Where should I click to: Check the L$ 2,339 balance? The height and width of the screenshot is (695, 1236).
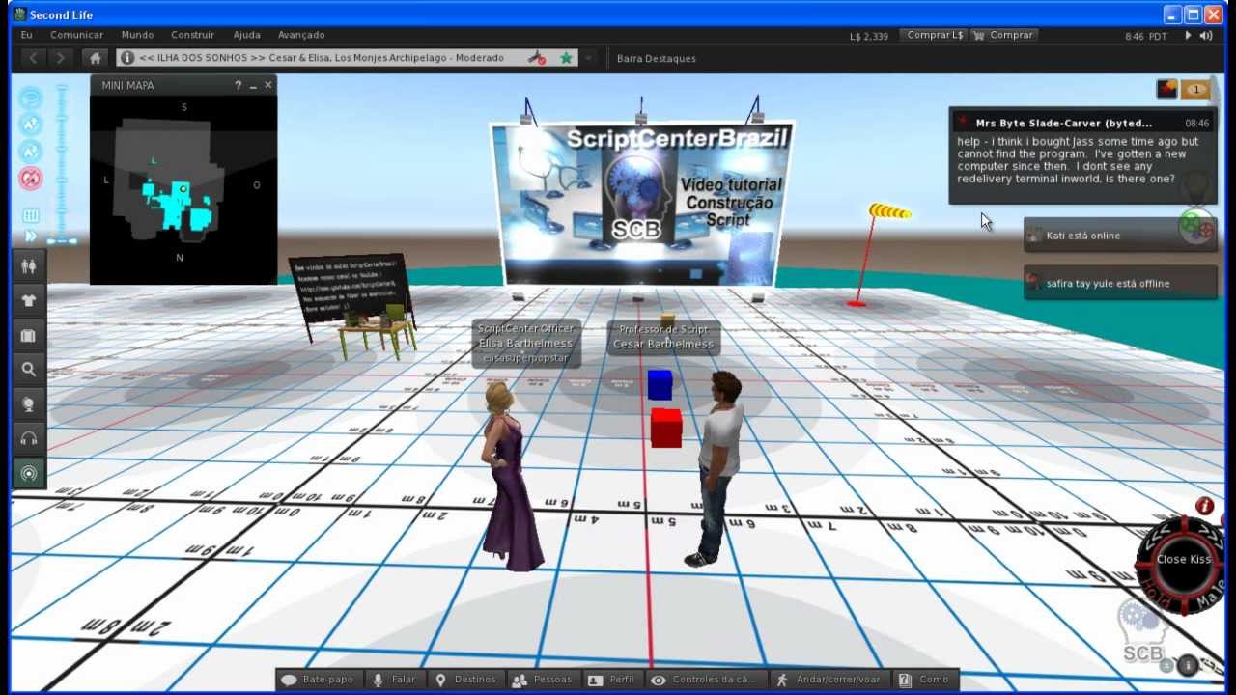point(869,36)
